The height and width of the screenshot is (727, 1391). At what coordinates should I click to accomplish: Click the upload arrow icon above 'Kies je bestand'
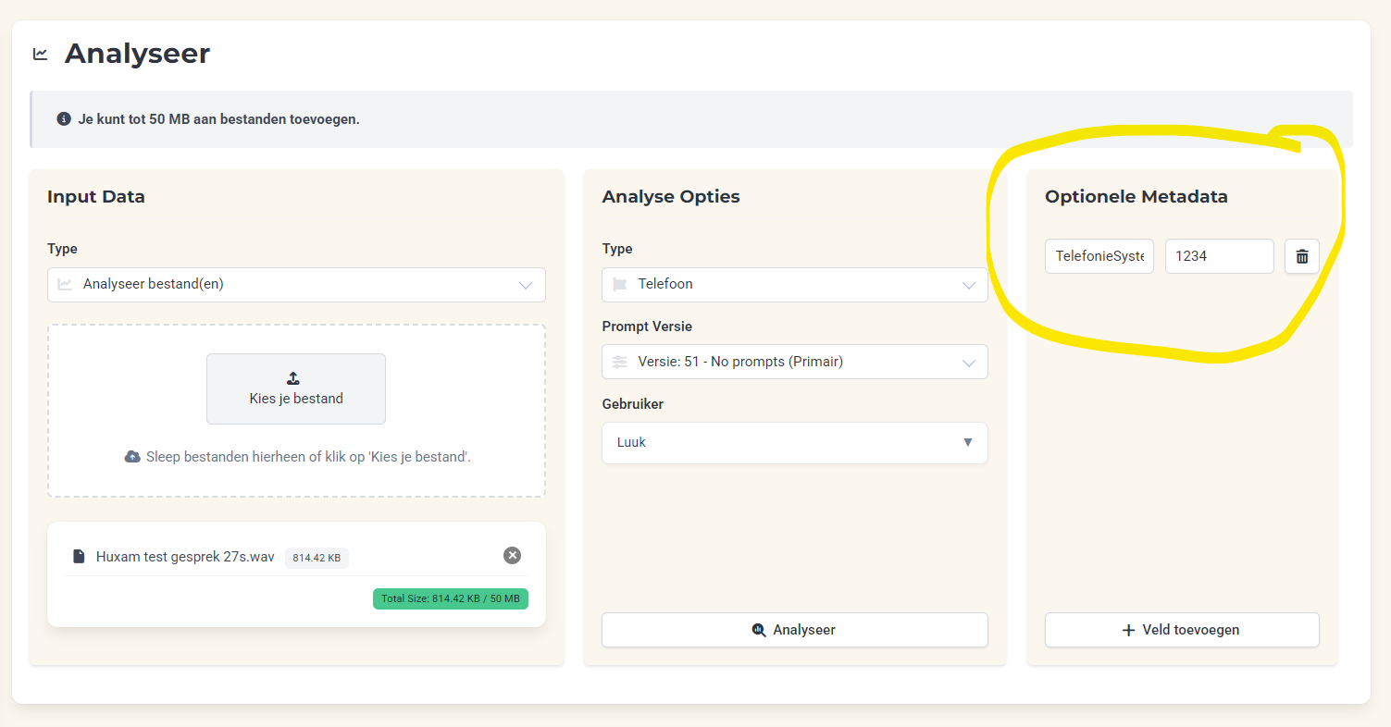[293, 378]
